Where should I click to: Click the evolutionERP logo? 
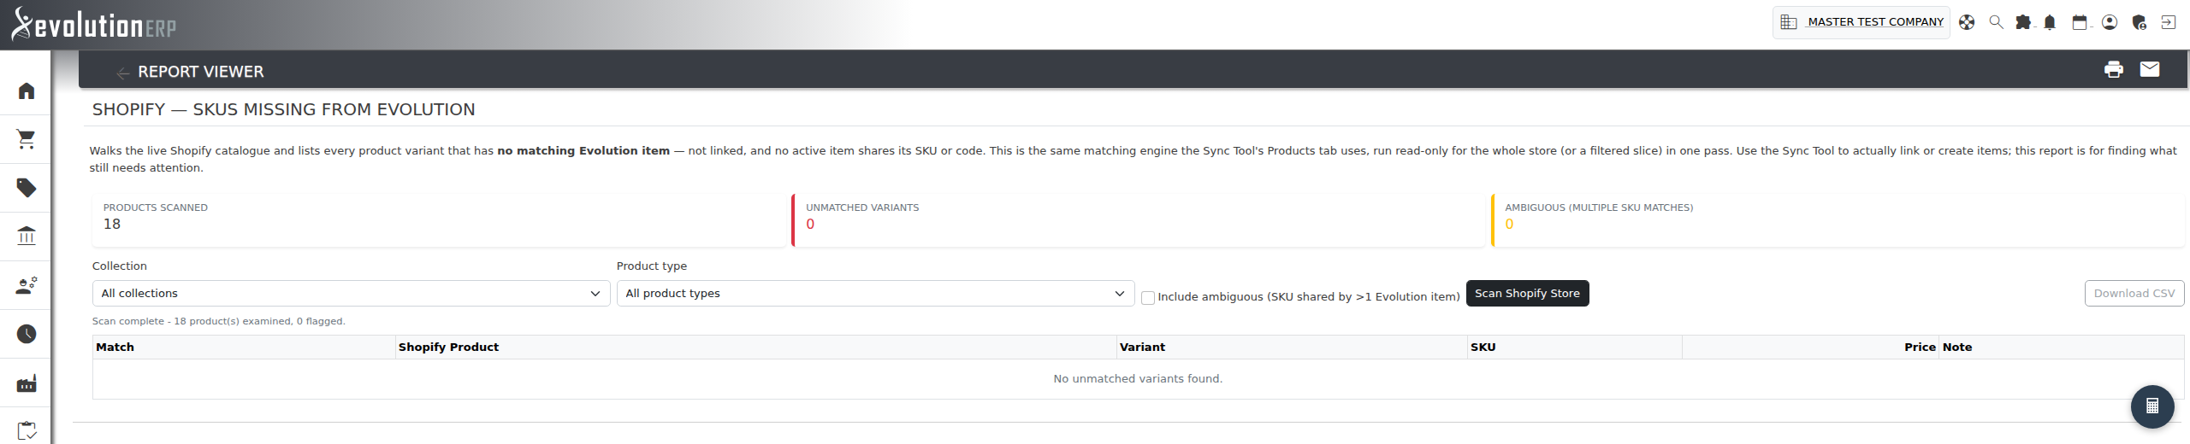pyautogui.click(x=93, y=25)
